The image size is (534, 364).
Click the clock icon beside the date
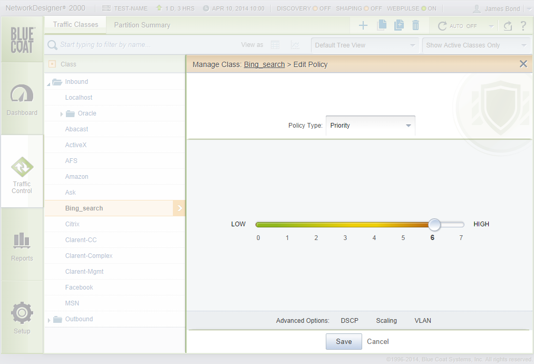click(x=206, y=8)
